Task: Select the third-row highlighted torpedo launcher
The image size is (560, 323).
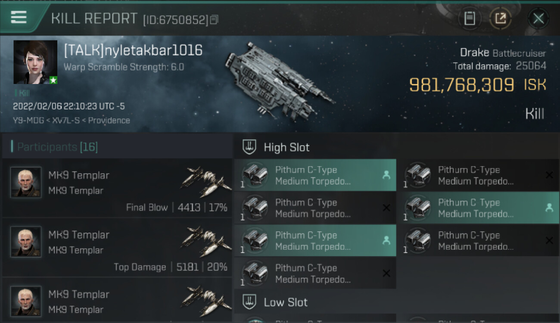Action: point(315,241)
